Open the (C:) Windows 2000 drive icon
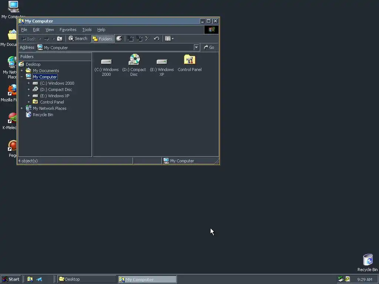The height and width of the screenshot is (284, 379). (106, 62)
